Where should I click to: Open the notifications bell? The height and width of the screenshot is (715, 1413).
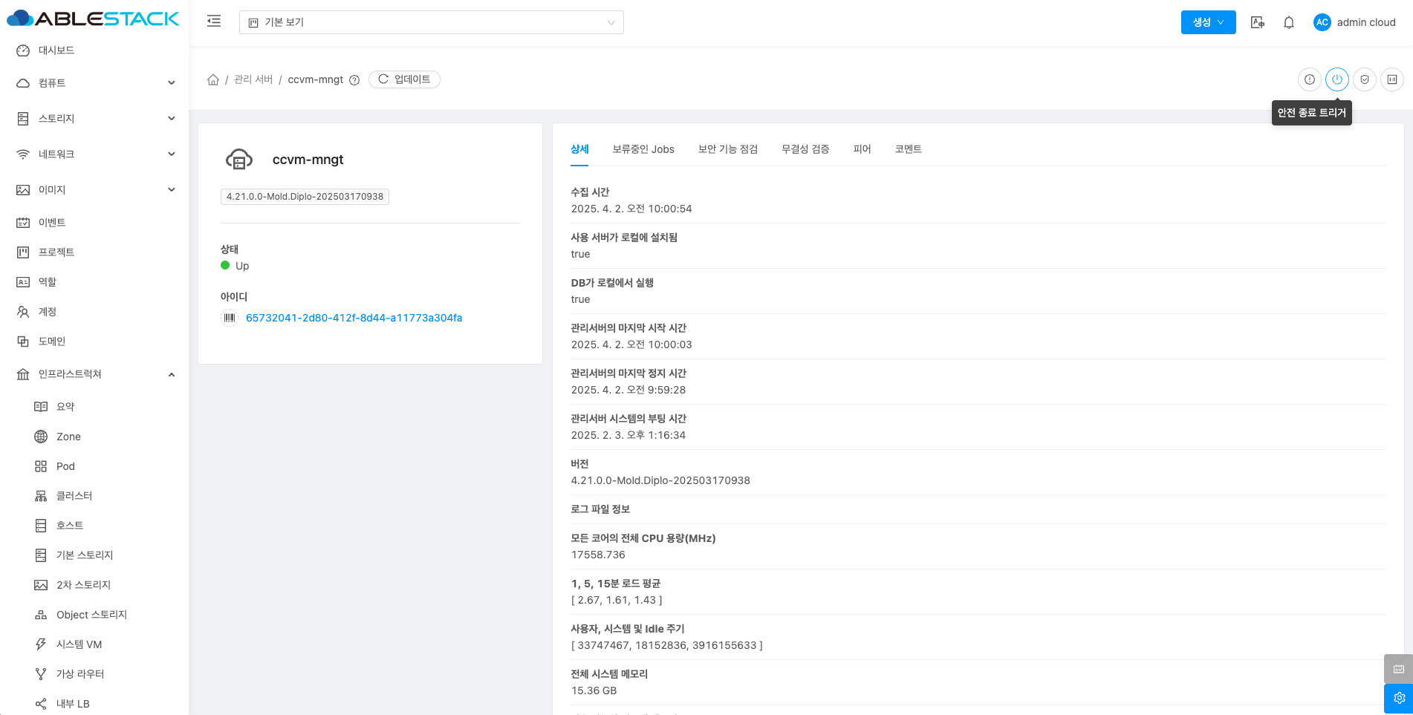(x=1288, y=22)
